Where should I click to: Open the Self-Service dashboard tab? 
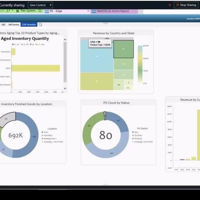pos(13,25)
